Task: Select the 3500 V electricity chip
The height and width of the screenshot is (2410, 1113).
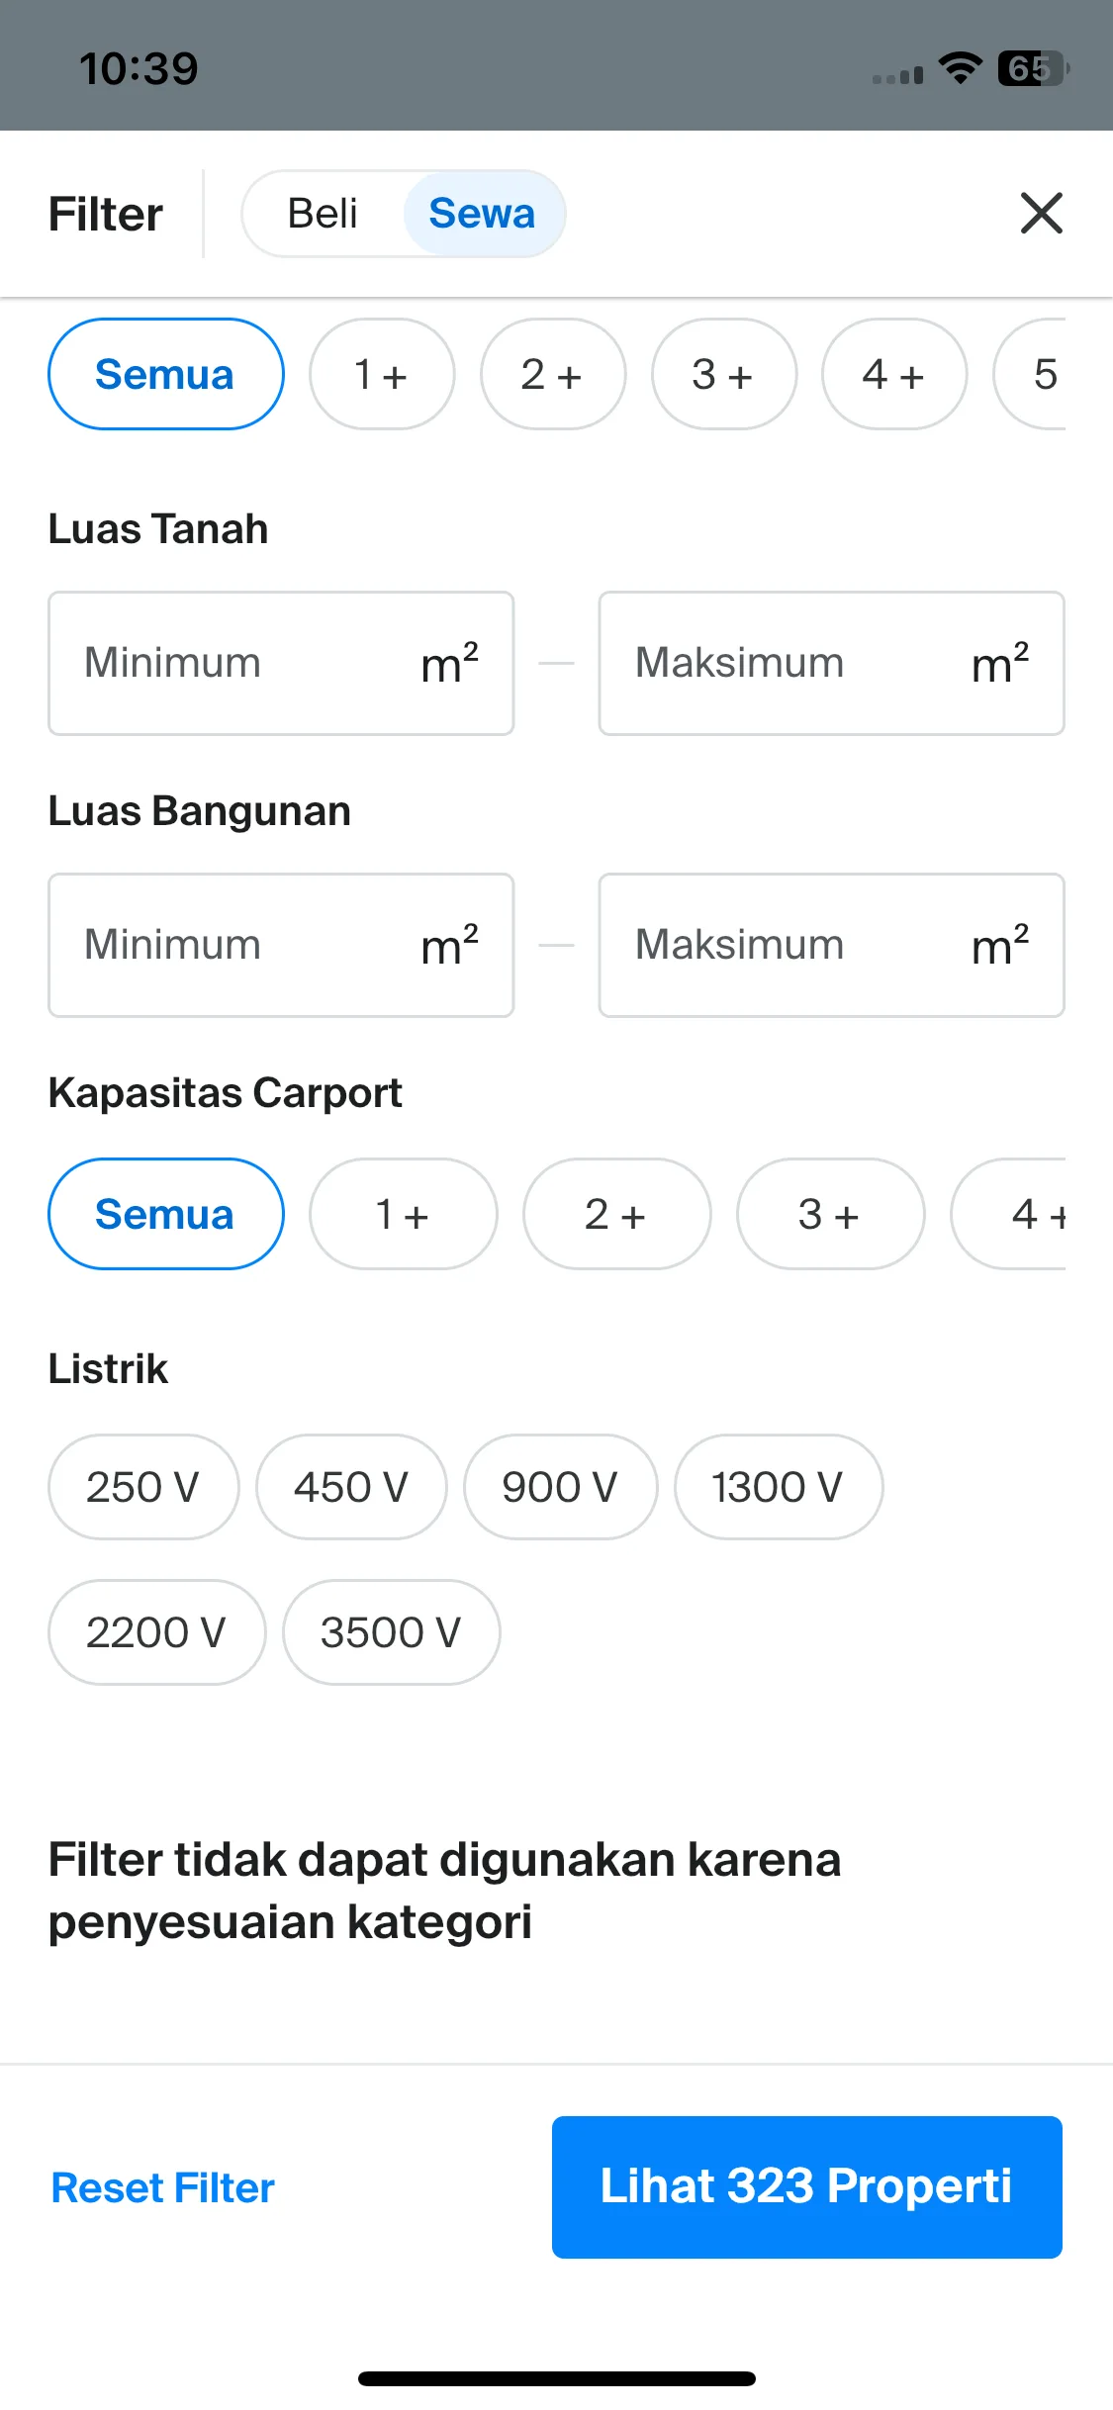Action: (x=391, y=1632)
